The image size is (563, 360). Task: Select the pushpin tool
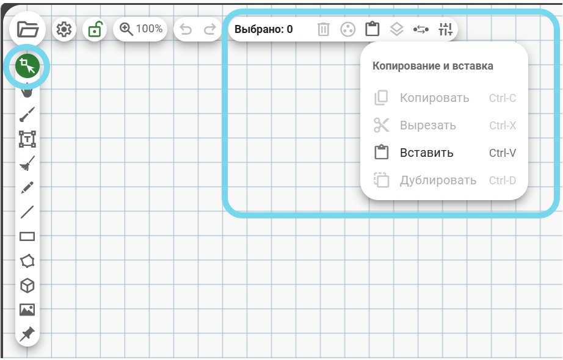point(27,334)
